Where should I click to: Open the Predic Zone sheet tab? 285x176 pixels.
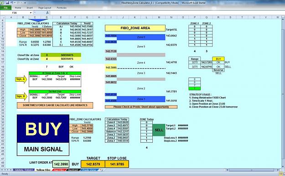point(89,170)
